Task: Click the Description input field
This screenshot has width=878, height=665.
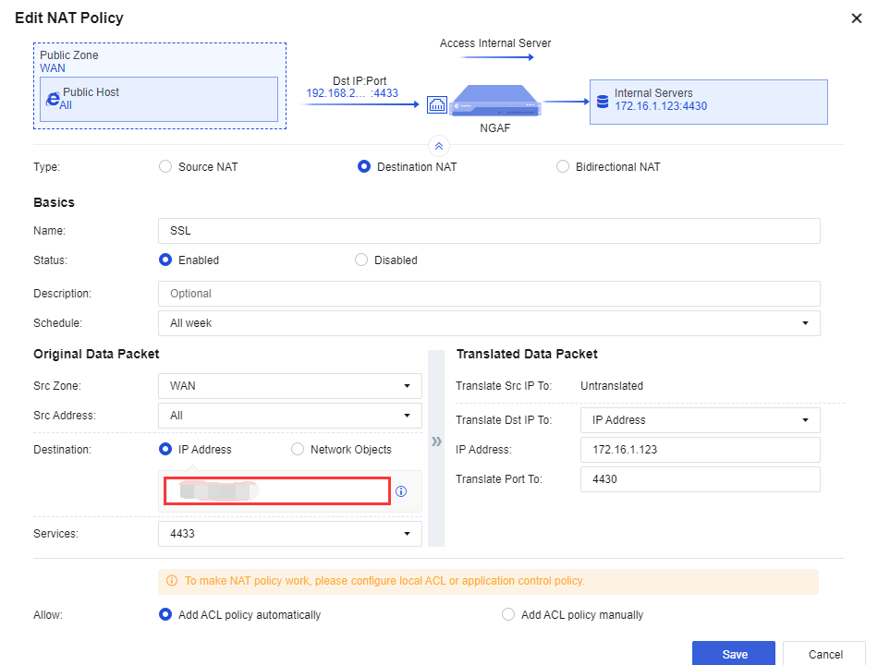Action: (x=489, y=294)
